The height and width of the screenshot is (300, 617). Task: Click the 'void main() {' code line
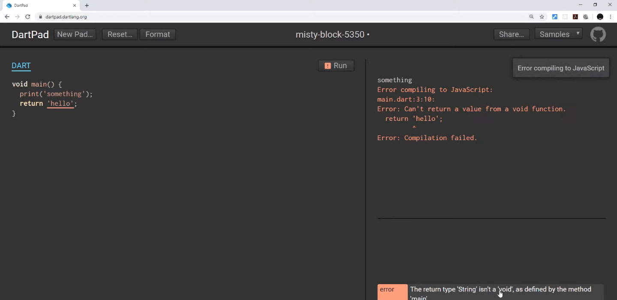click(x=37, y=84)
